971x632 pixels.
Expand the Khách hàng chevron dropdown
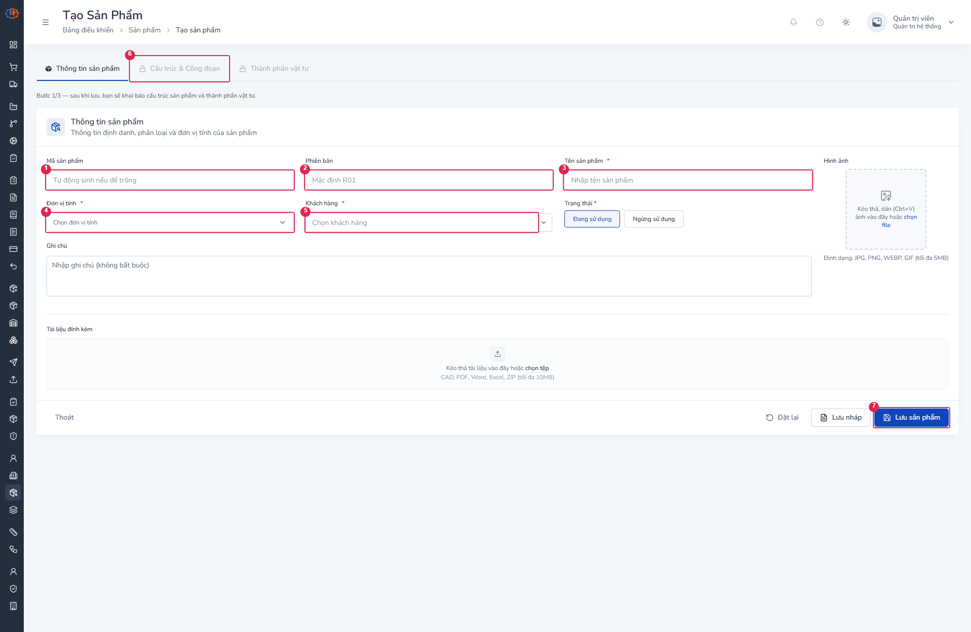[544, 222]
